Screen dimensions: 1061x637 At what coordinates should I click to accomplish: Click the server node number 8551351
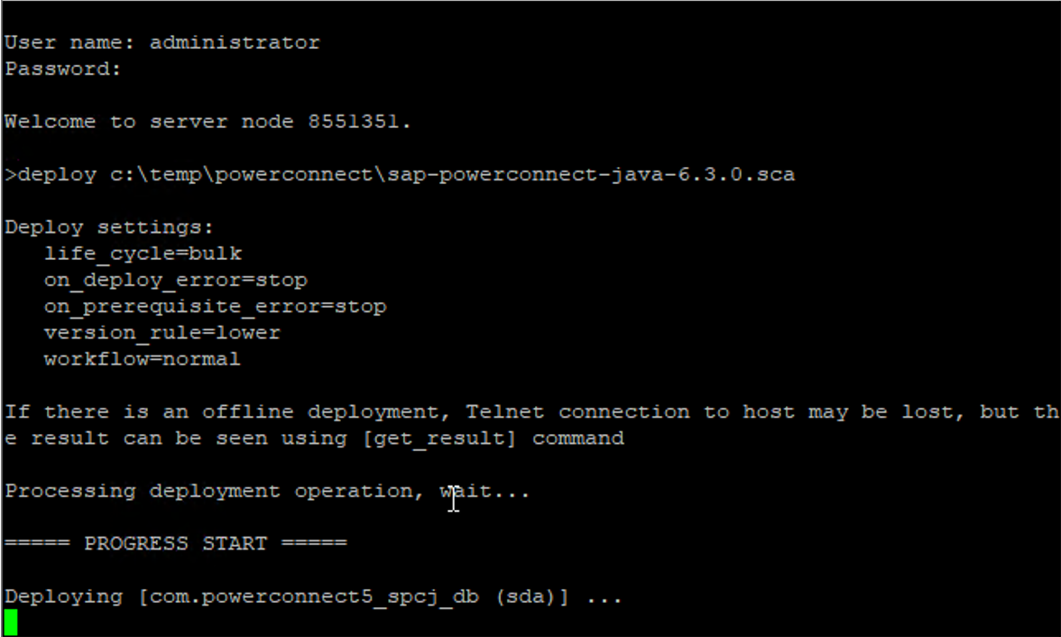(354, 122)
